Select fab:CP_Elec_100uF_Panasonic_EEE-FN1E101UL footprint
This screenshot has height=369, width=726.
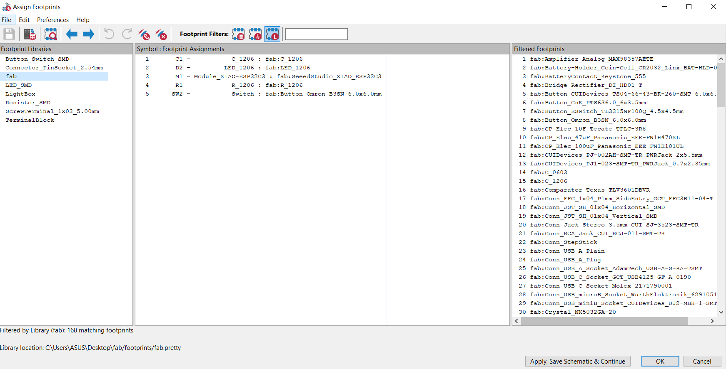tap(607, 146)
